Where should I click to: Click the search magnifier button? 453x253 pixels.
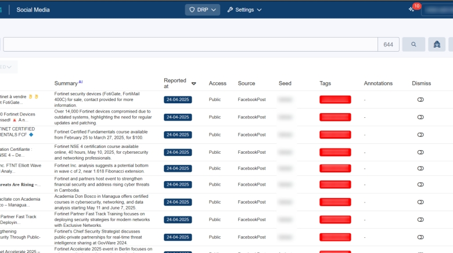click(414, 45)
